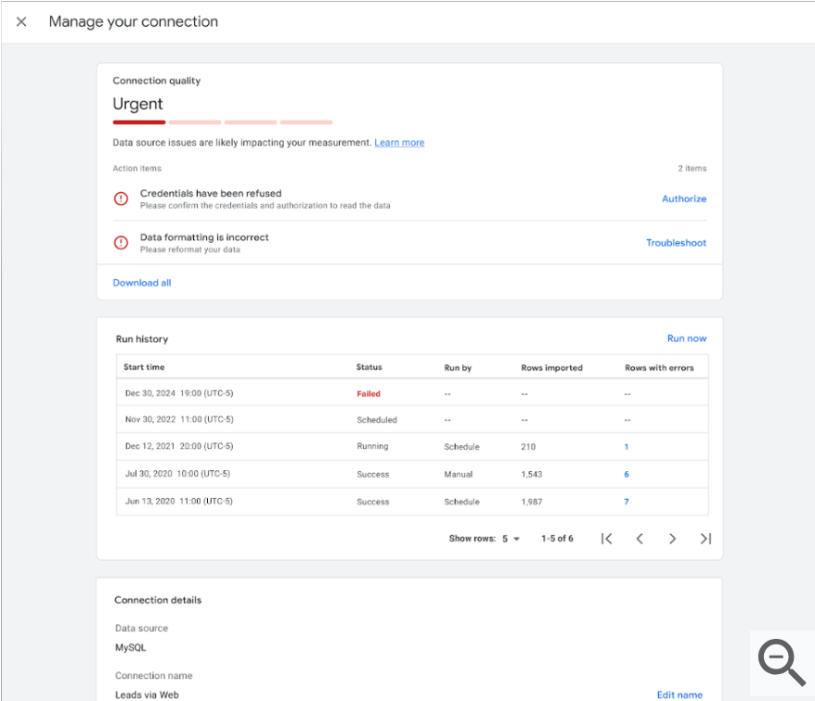
Task: Click the connection quality progress bar
Action: tap(223, 121)
